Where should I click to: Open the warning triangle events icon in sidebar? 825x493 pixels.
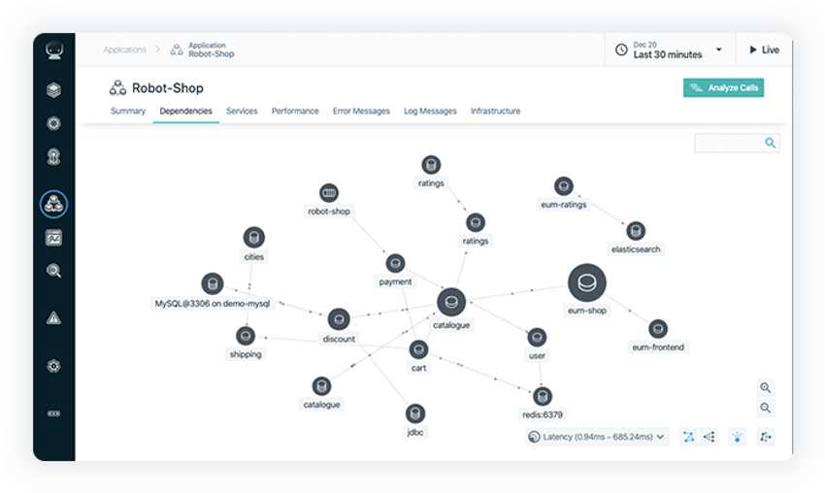click(x=54, y=317)
